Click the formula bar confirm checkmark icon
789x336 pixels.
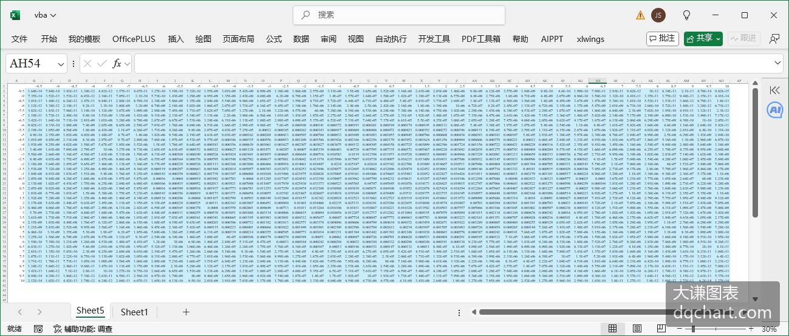(102, 63)
